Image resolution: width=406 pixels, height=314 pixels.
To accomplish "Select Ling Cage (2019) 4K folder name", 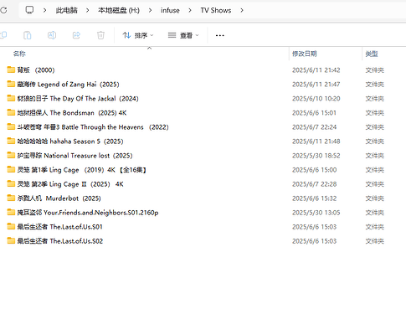I will tap(82, 170).
